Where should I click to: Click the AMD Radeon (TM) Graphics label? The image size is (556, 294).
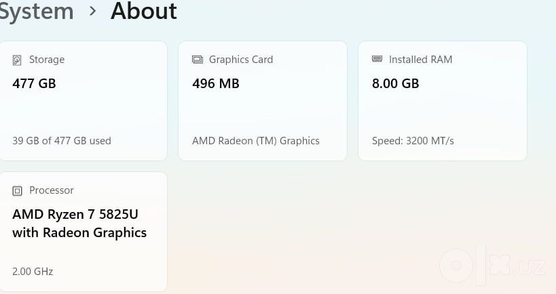pos(256,141)
